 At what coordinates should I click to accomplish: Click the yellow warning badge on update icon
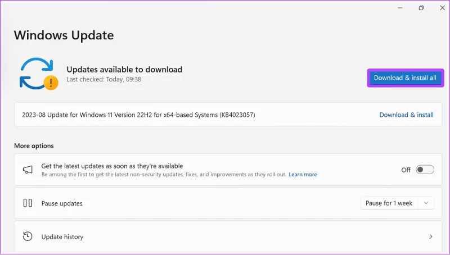point(51,83)
